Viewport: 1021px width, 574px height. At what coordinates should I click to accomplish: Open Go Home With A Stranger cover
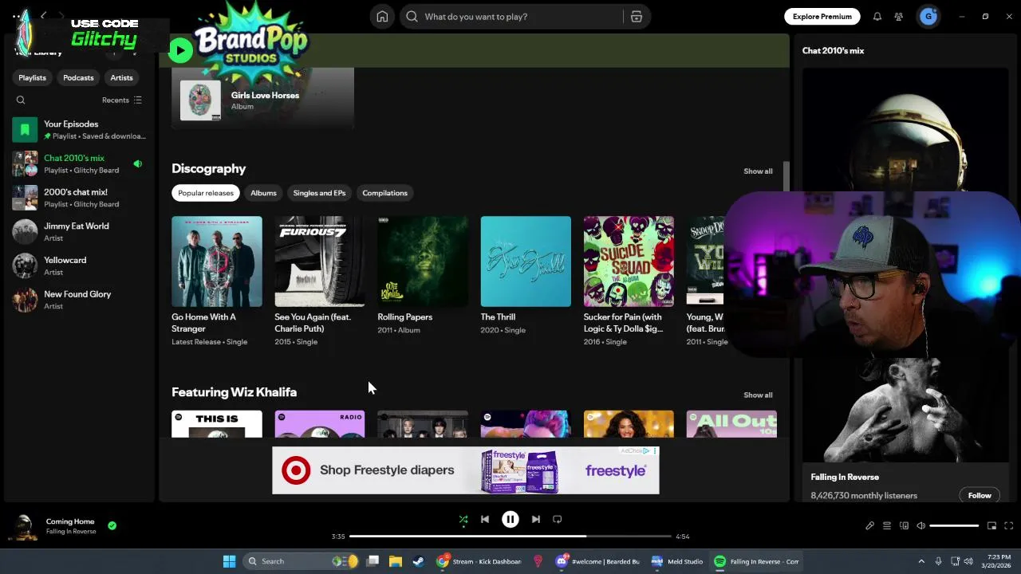(x=217, y=261)
